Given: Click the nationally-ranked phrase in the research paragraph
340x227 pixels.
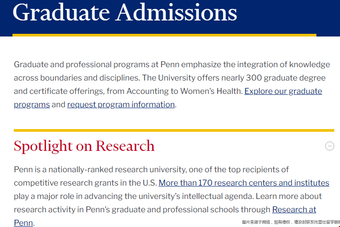Looking at the screenshot, I should pos(81,170).
